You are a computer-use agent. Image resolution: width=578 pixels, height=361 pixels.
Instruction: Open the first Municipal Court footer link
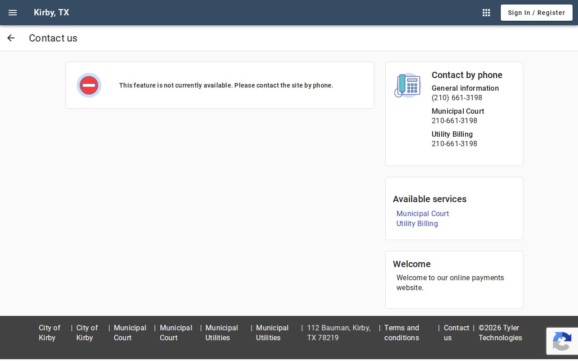click(130, 333)
